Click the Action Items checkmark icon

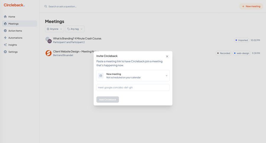pos(5,31)
